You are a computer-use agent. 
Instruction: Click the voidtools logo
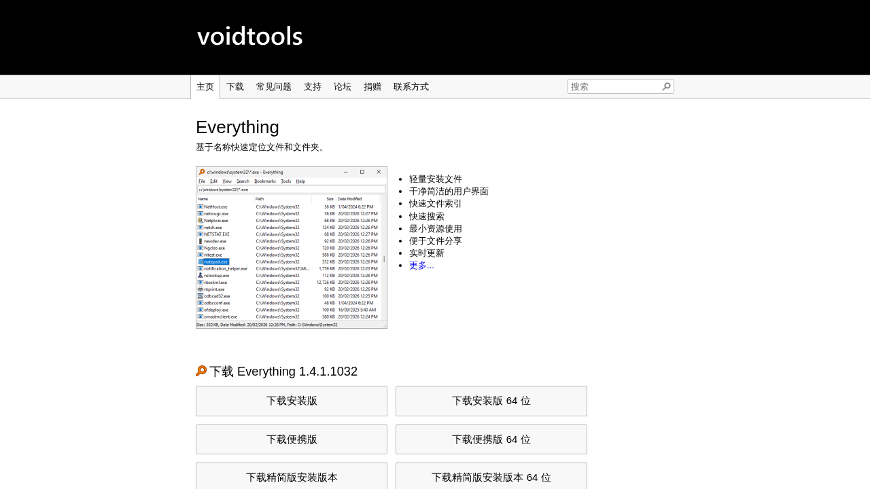(249, 36)
